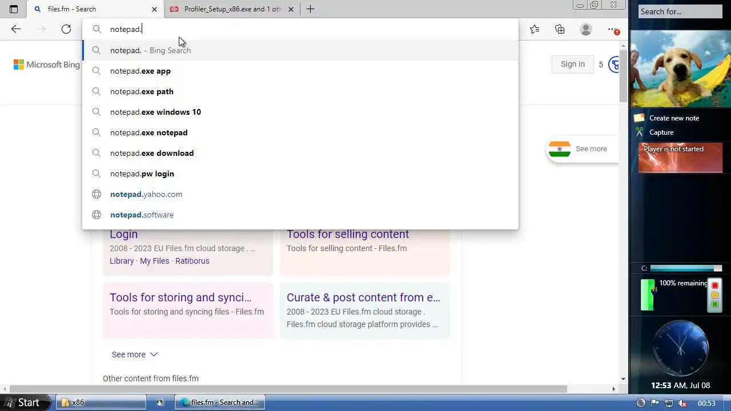
Task: Click the battery meter gadget
Action: (648, 295)
